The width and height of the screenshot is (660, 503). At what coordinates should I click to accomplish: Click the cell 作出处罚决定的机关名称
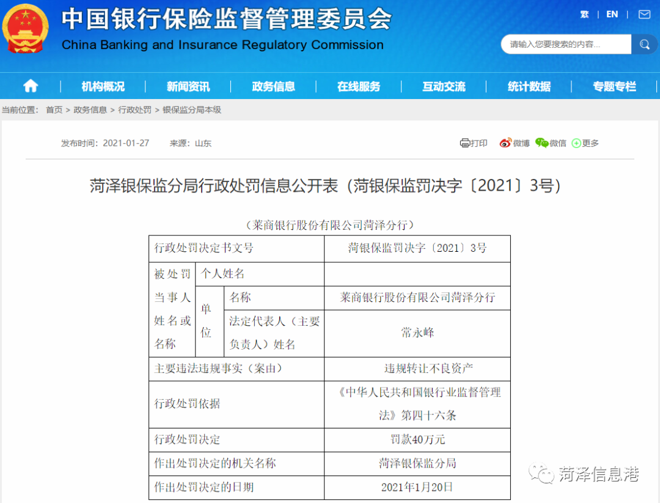tap(237, 464)
